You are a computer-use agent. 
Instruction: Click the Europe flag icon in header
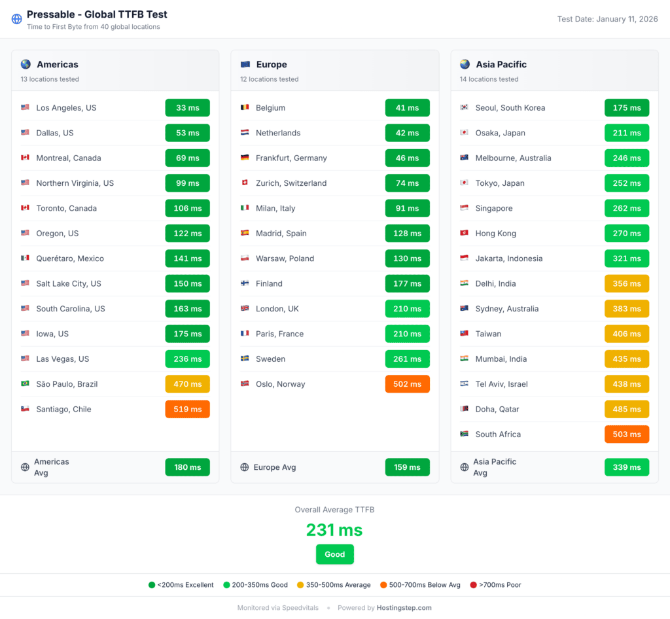coord(245,64)
